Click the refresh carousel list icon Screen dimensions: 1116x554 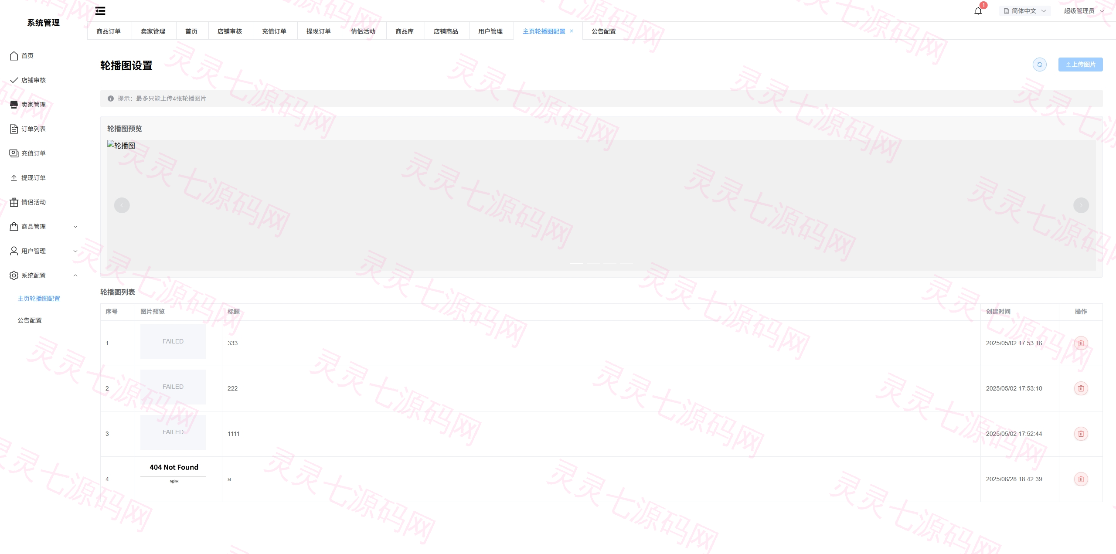(x=1040, y=65)
